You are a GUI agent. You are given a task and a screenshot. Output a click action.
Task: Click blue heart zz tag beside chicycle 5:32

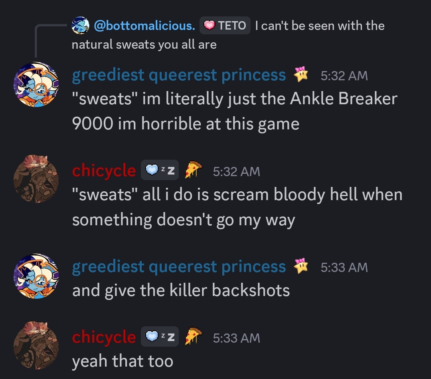[x=160, y=170]
